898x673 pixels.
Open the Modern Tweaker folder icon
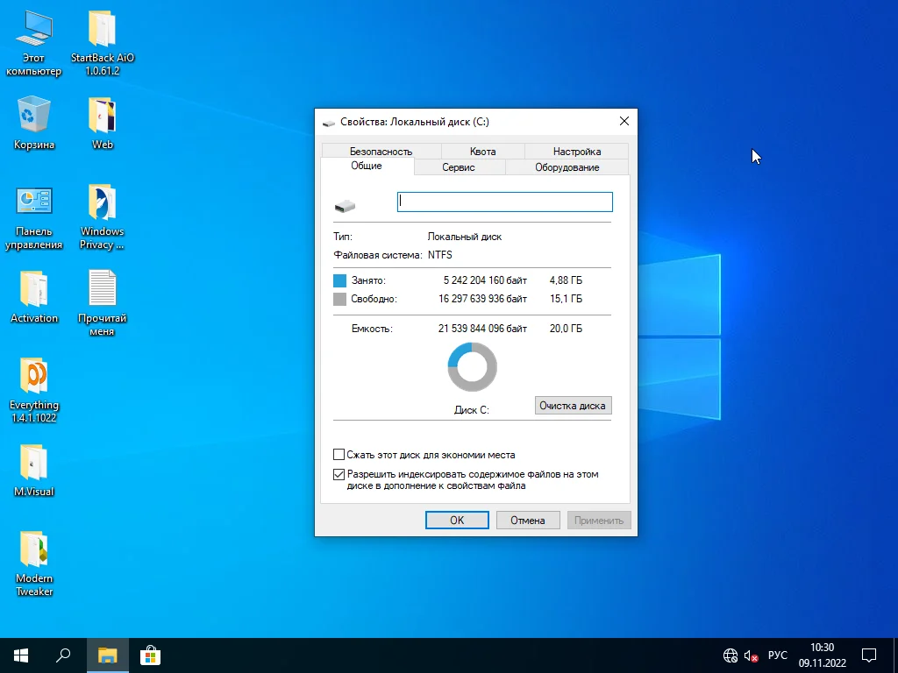pyautogui.click(x=33, y=549)
